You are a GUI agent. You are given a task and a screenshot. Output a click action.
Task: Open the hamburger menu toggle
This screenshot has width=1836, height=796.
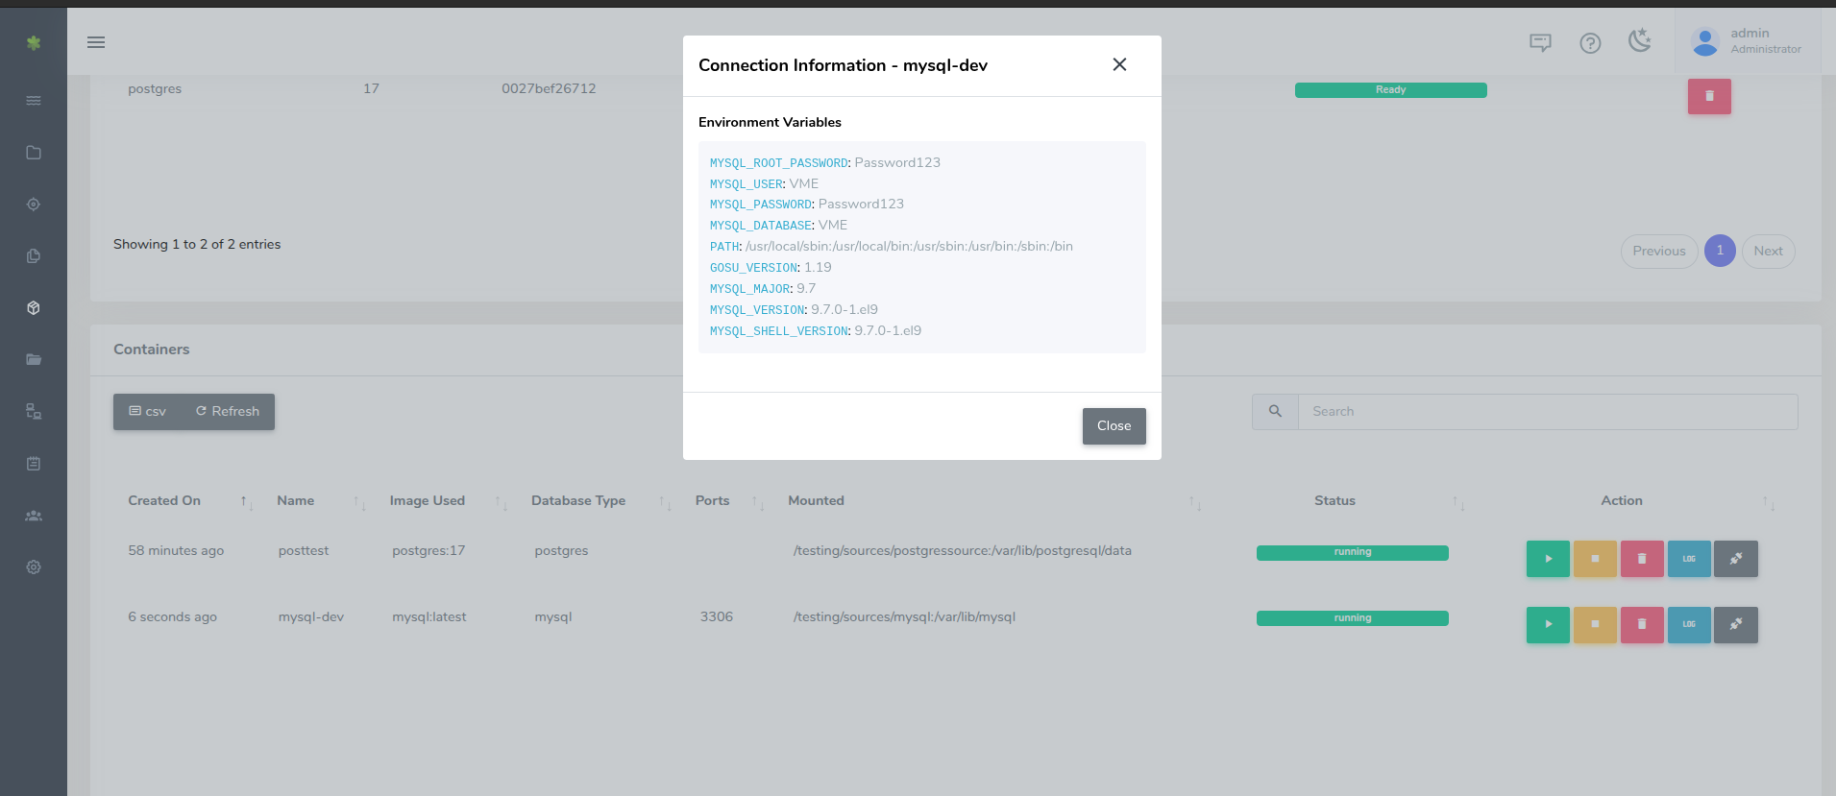pos(96,42)
